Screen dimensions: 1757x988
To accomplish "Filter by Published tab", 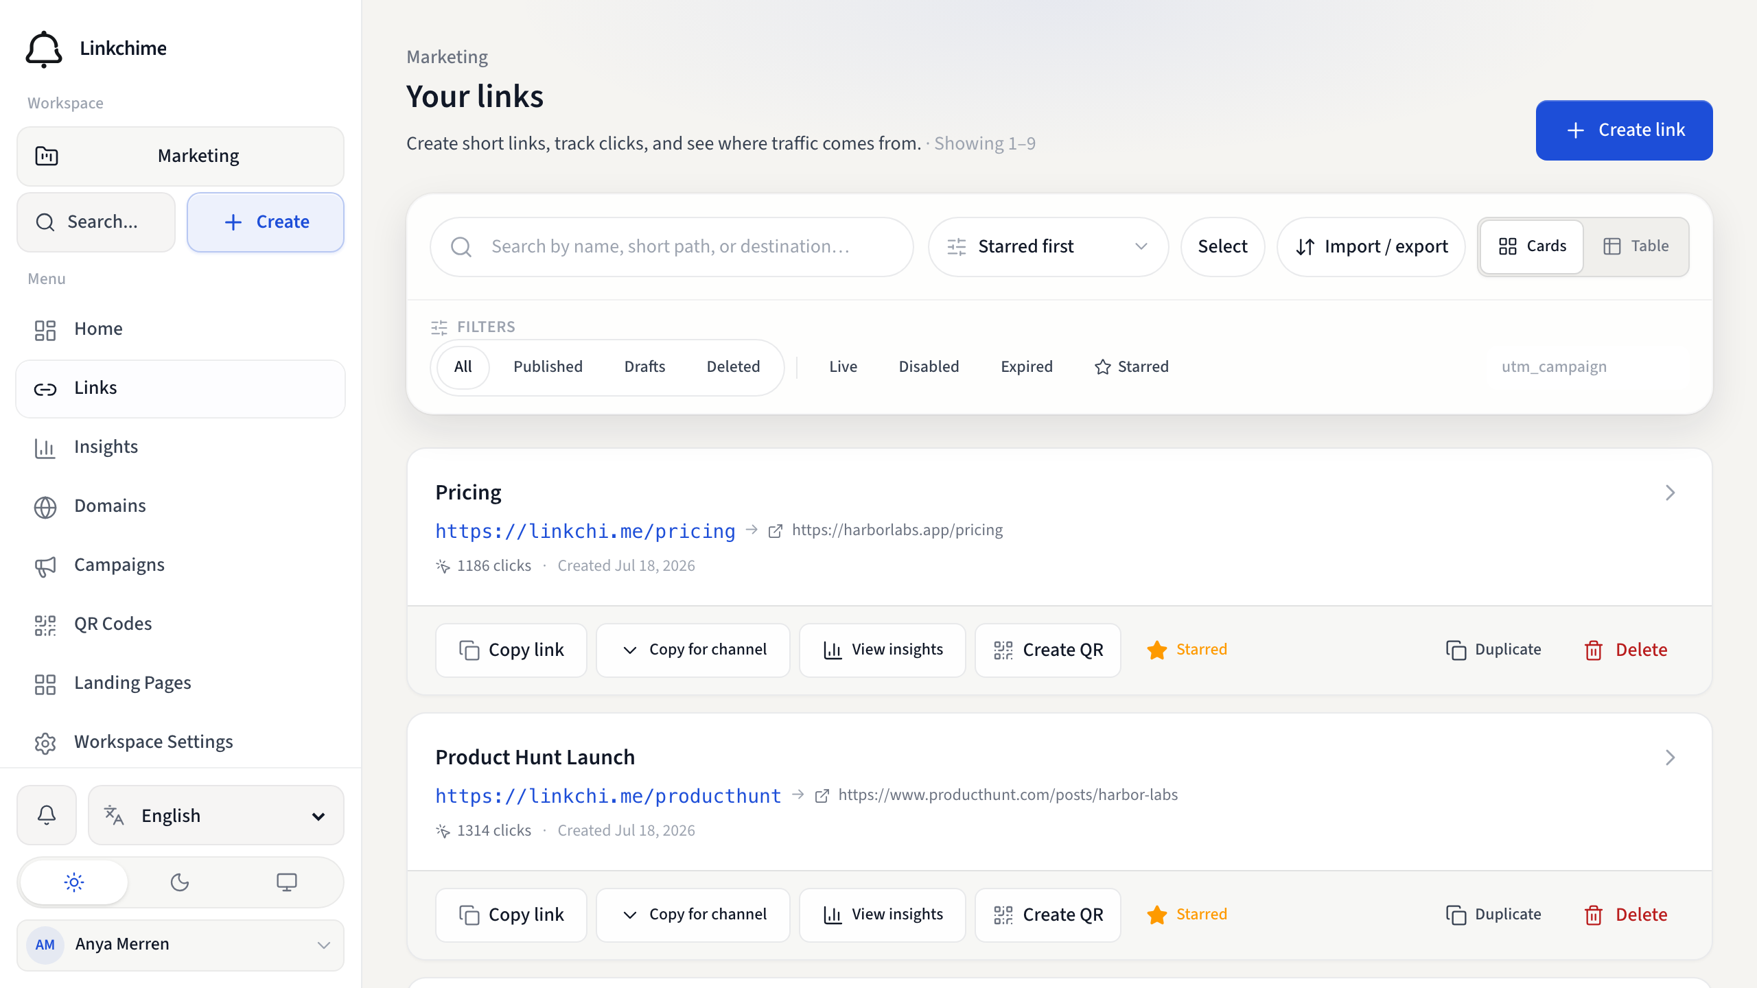I will (x=548, y=367).
